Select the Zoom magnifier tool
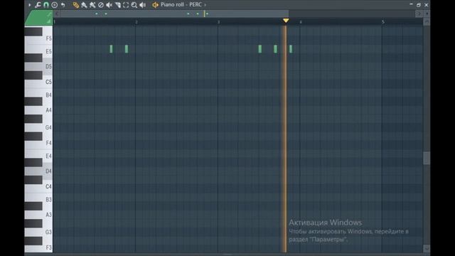 pyautogui.click(x=134, y=5)
